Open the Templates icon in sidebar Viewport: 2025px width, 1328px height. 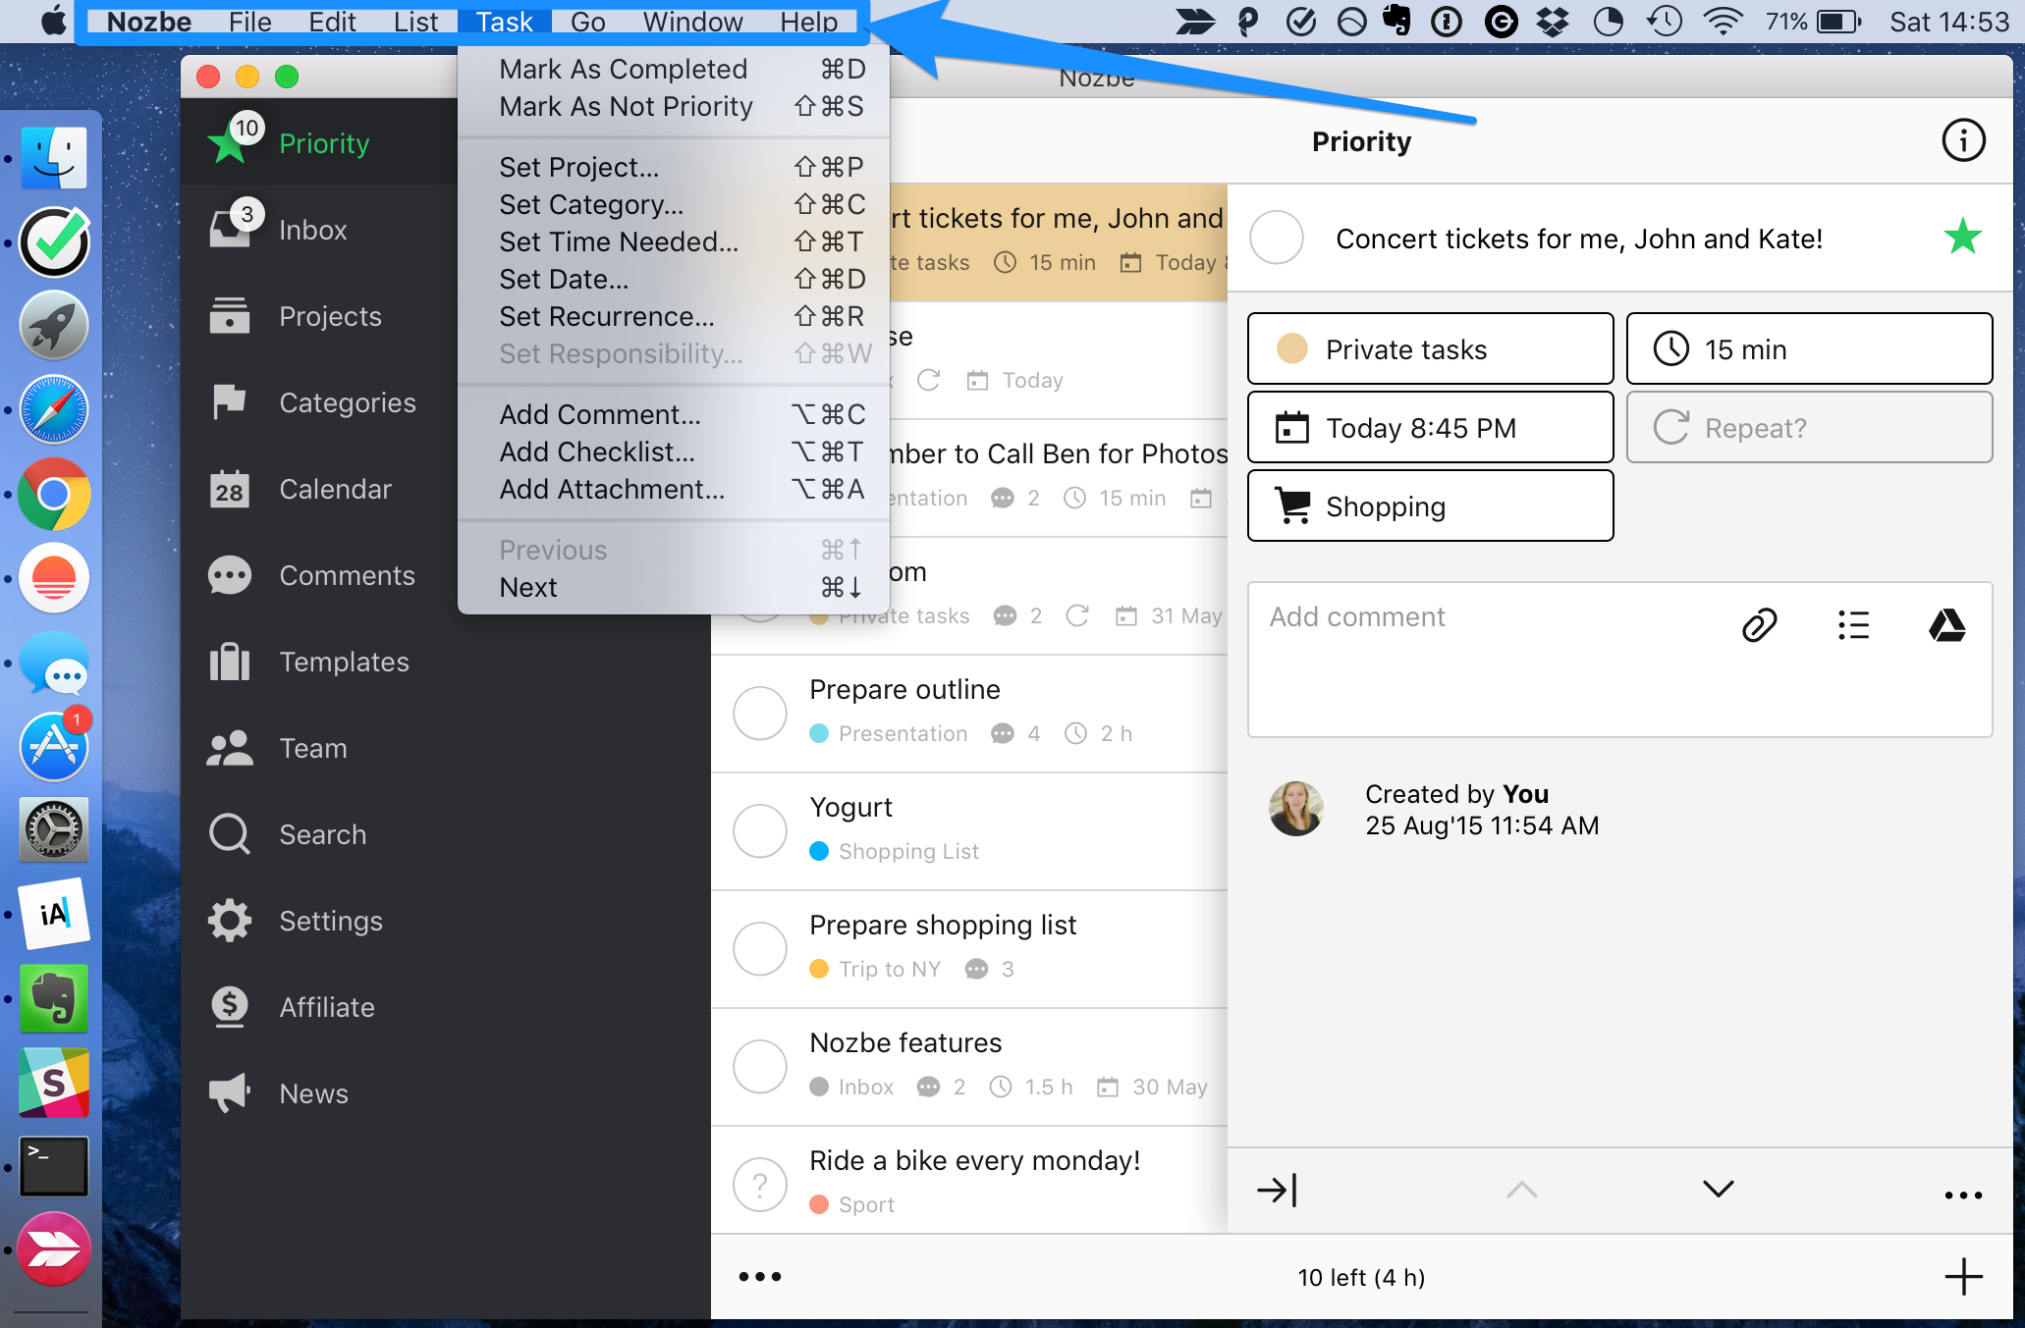(x=230, y=662)
